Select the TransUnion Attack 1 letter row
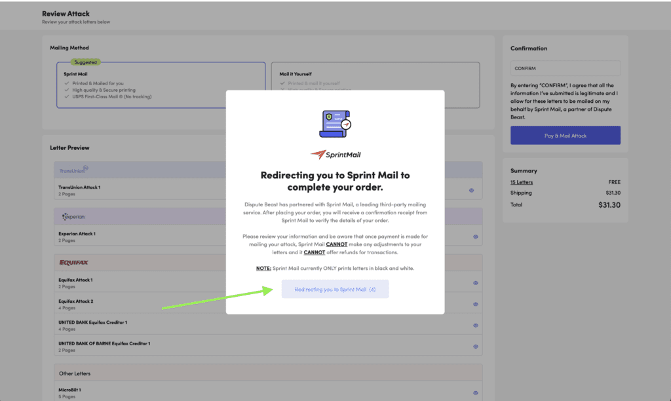Image resolution: width=671 pixels, height=401 pixels. [x=197, y=190]
